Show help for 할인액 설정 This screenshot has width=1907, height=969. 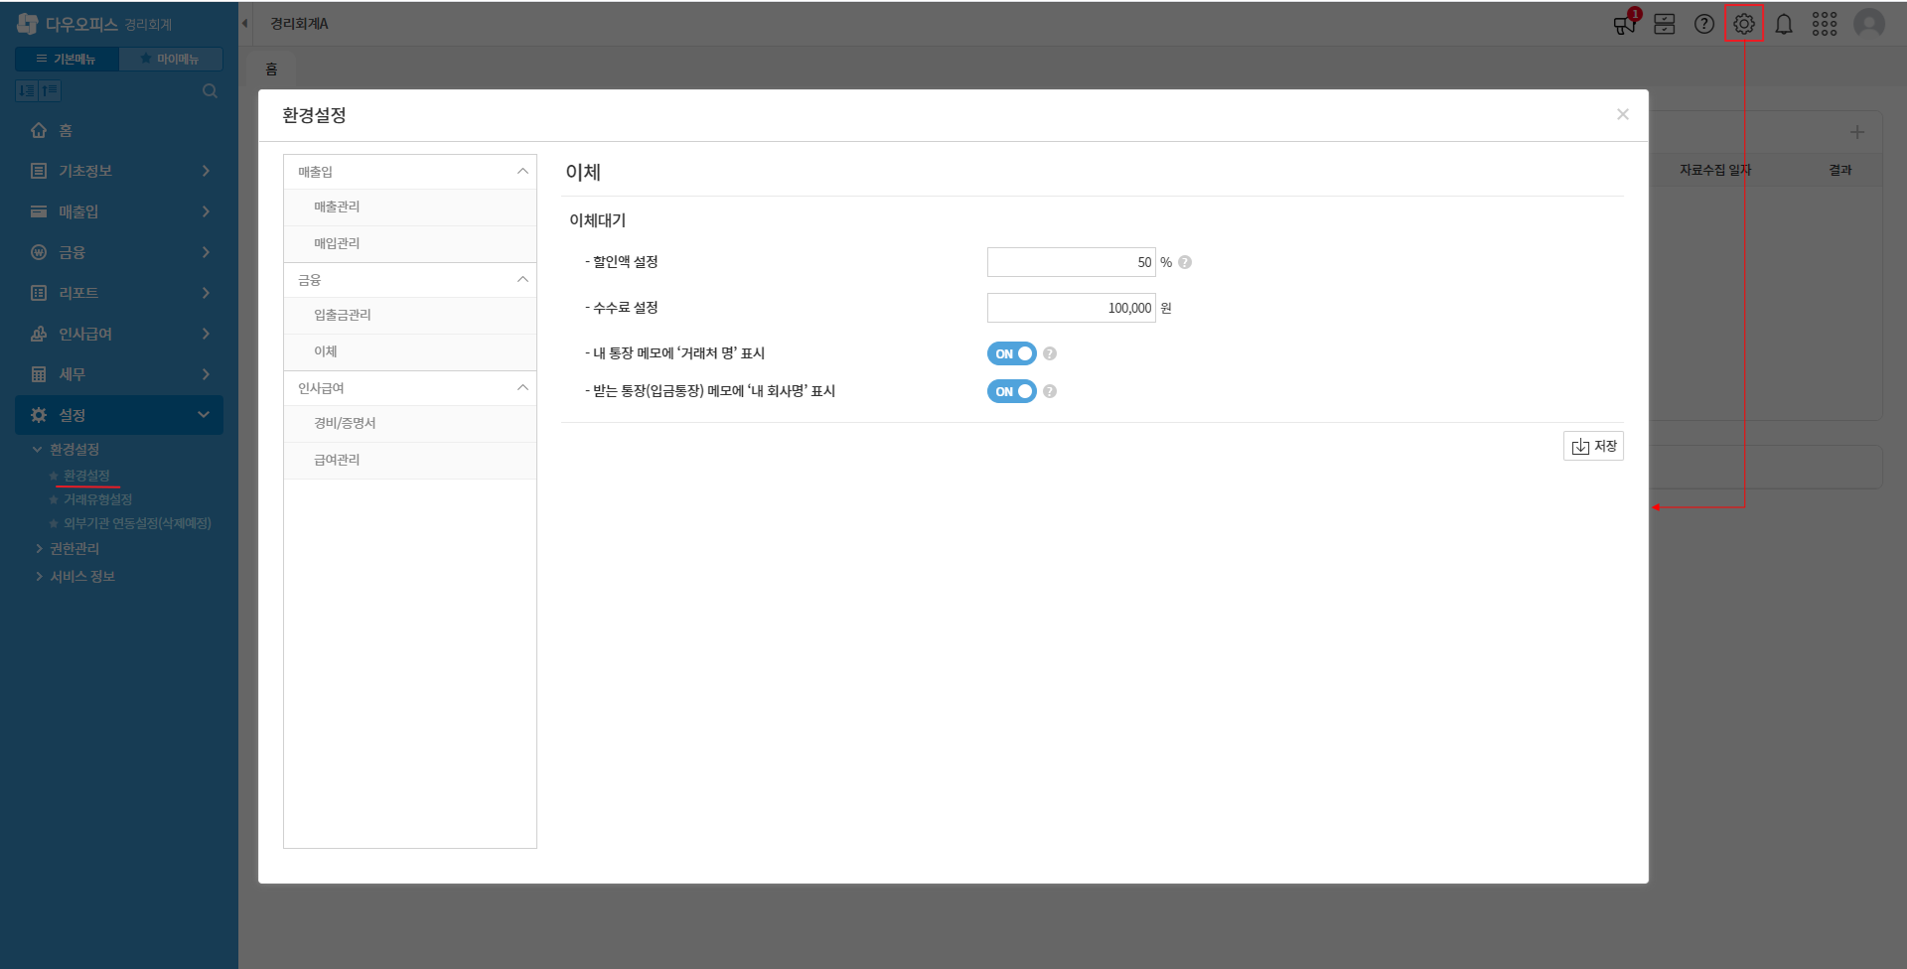pos(1185,263)
